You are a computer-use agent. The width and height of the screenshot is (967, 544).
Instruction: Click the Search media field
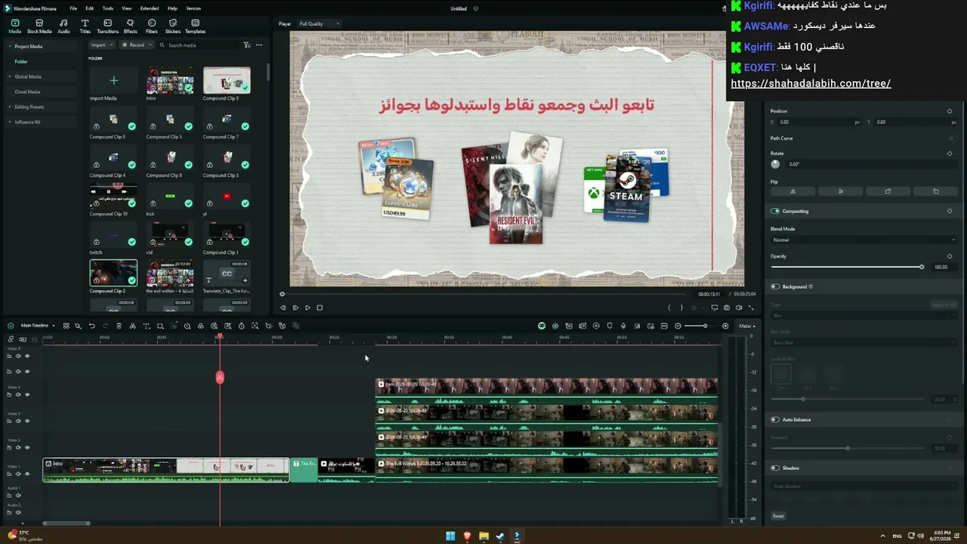[x=200, y=45]
